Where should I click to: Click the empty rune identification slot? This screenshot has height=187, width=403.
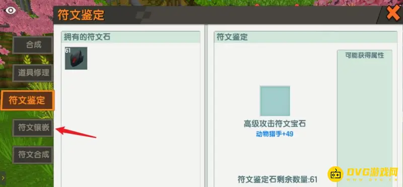[275, 101]
